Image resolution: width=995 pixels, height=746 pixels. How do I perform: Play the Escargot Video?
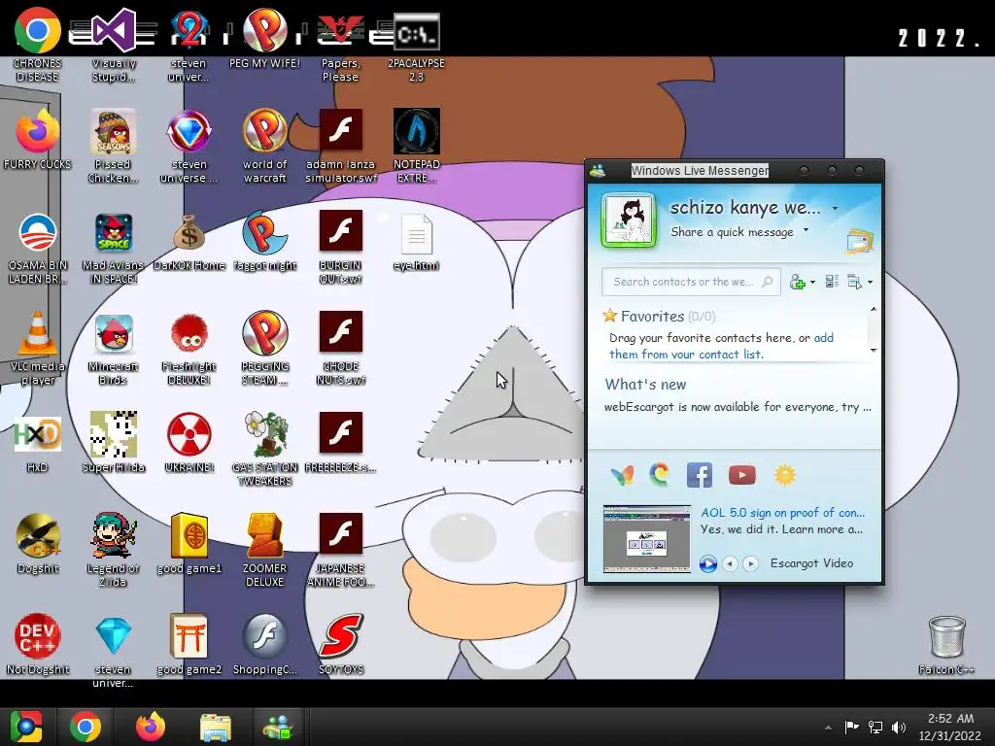click(x=708, y=563)
